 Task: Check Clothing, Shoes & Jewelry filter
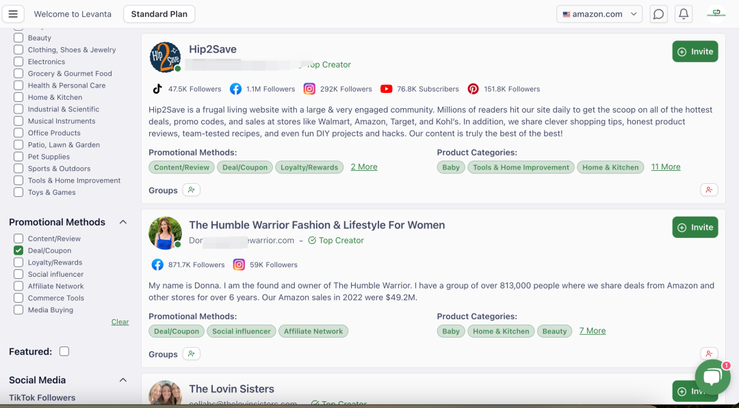[18, 49]
